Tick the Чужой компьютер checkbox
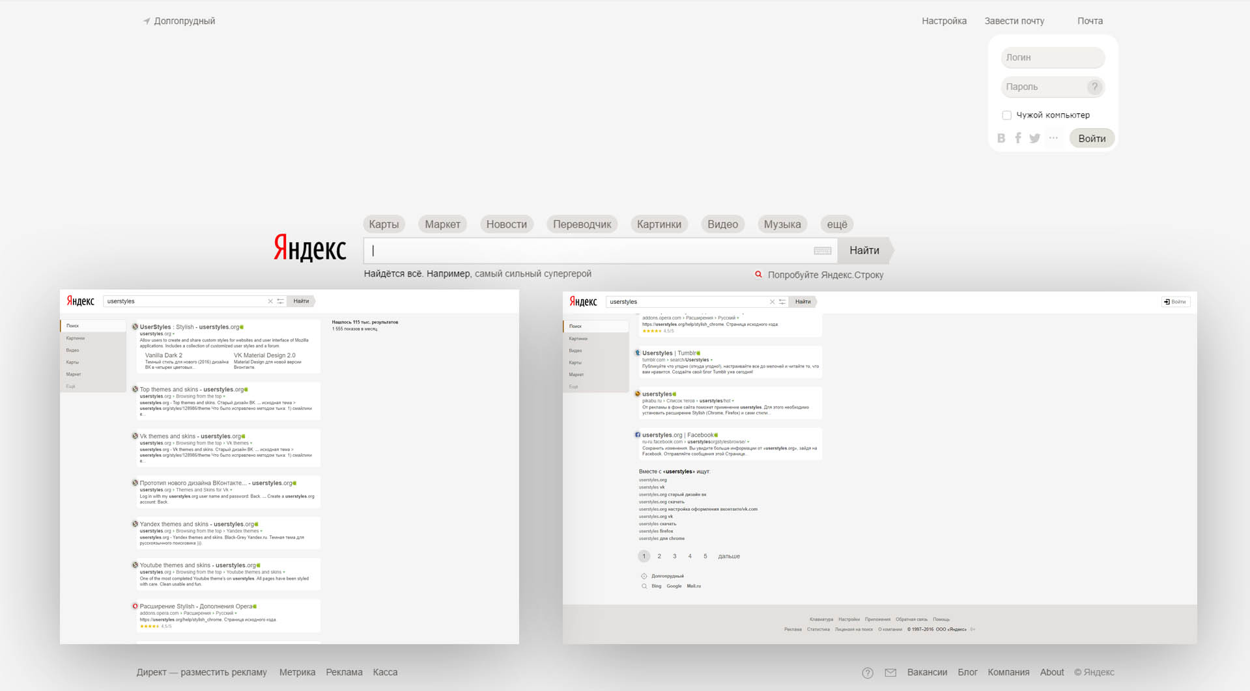Screen dimensions: 1250x691 (x=1006, y=115)
